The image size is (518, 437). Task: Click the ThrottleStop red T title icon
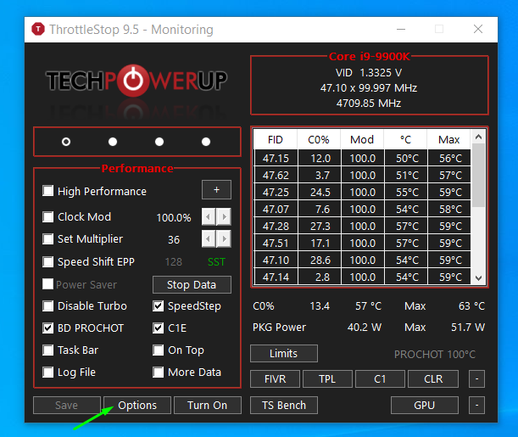click(x=38, y=29)
